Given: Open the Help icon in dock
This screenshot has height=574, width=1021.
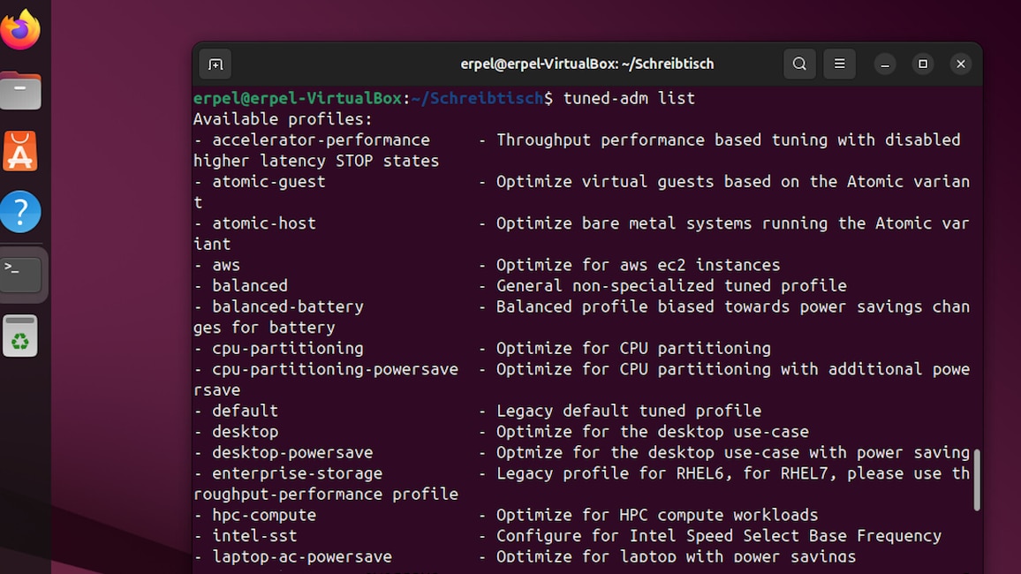Looking at the screenshot, I should (20, 212).
